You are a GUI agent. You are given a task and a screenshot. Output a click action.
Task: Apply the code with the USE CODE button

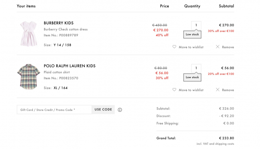[103, 110]
